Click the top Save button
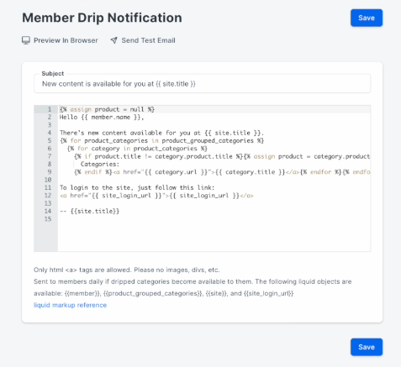This screenshot has width=401, height=367. (367, 18)
